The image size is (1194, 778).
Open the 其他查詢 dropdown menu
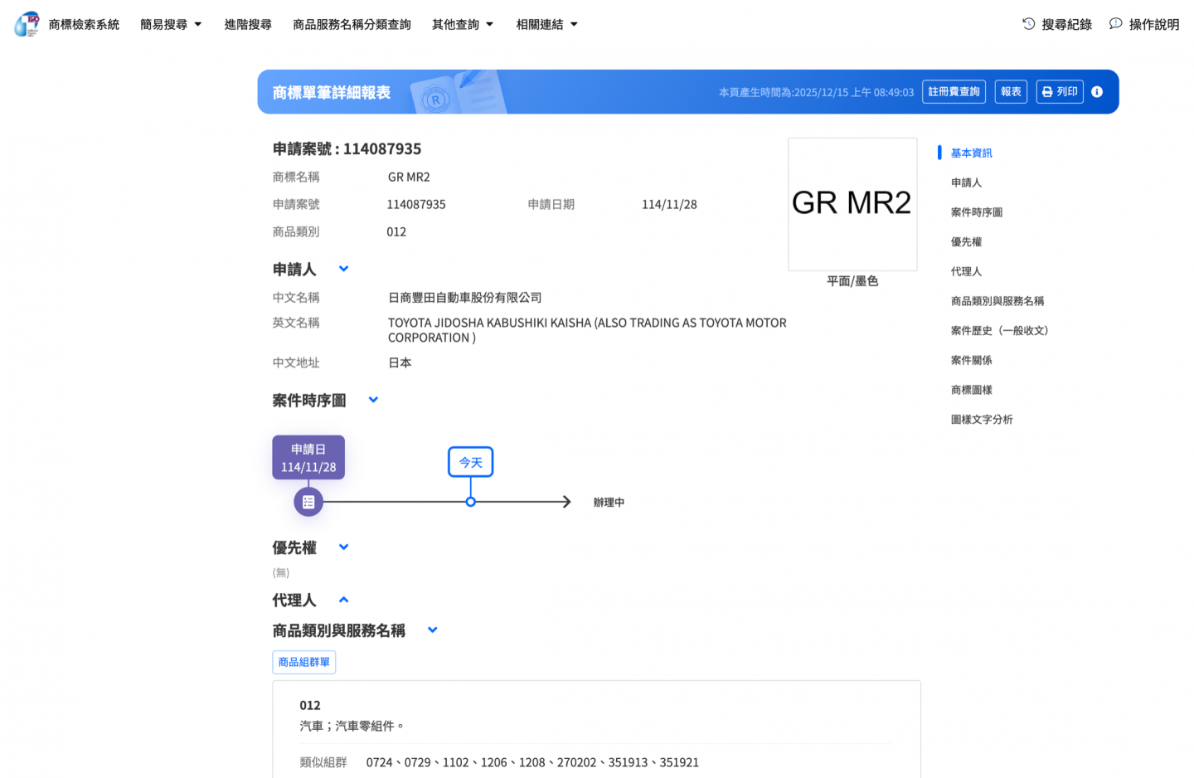pos(463,24)
